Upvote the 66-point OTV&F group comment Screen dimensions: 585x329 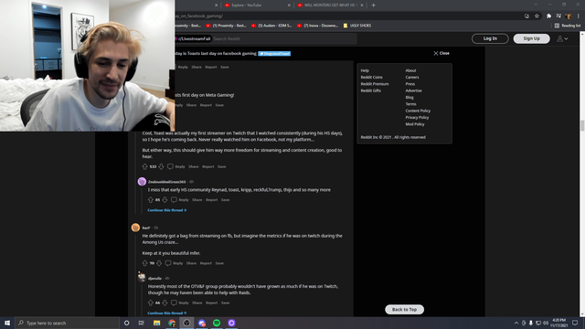[x=151, y=302]
